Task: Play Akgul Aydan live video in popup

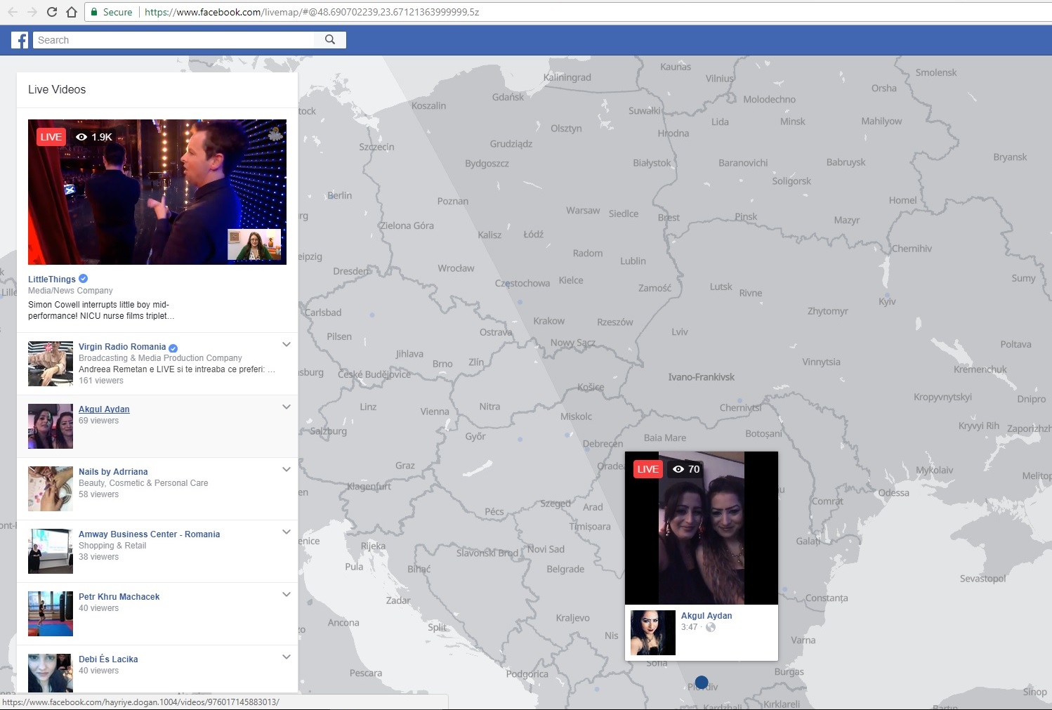Action: (x=702, y=528)
